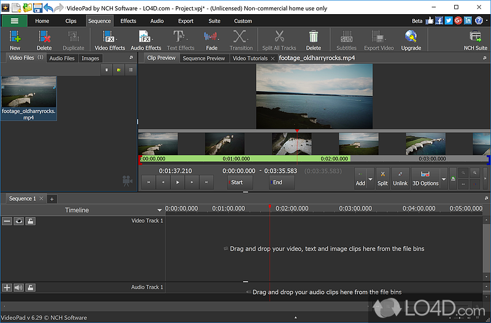Click the Redo arrow in title bar
491x323 pixels.
tap(59, 7)
